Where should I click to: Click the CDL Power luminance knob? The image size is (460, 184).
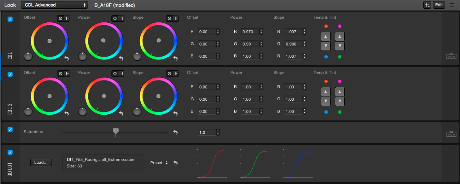pyautogui.click(x=83, y=56)
